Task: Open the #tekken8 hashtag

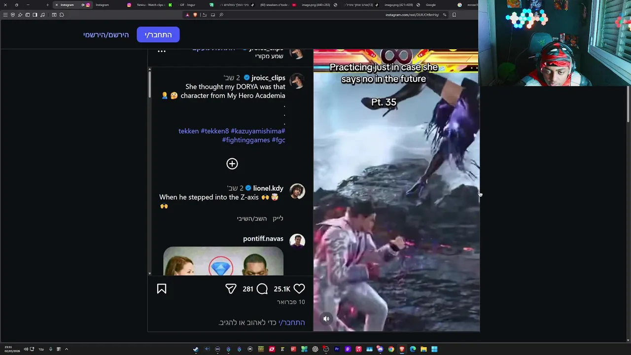Action: 215,131
